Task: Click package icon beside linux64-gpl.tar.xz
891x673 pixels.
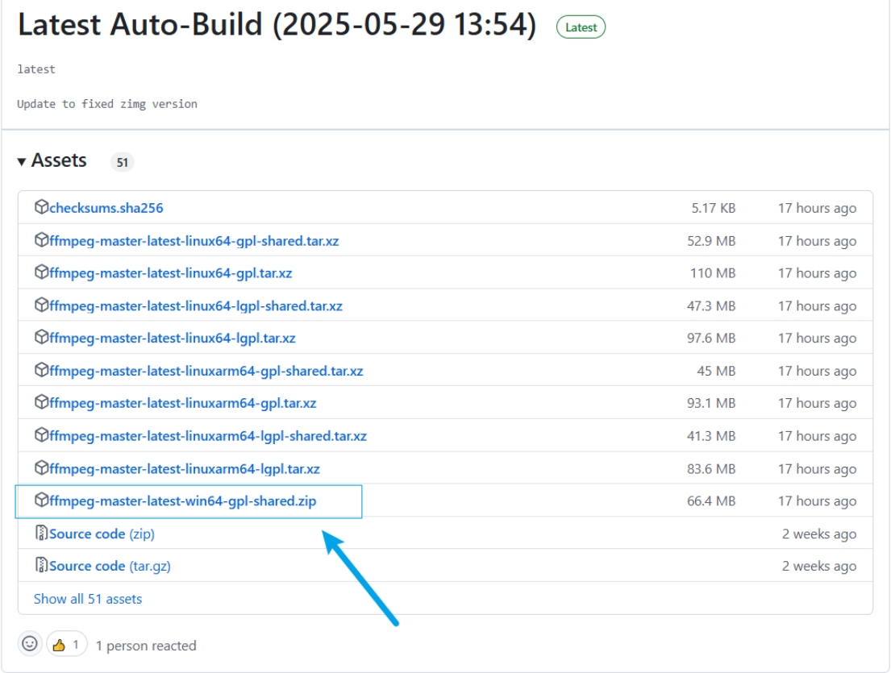Action: [41, 272]
